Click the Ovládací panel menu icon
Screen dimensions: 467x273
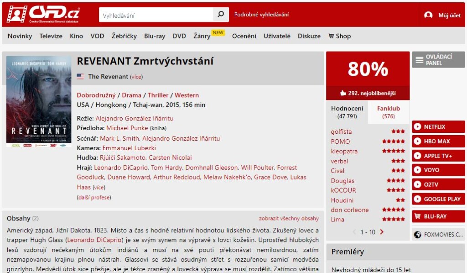[x=420, y=60]
